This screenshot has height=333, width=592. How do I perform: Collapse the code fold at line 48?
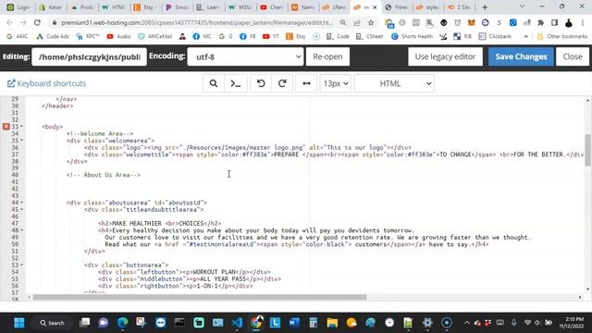tap(21, 230)
